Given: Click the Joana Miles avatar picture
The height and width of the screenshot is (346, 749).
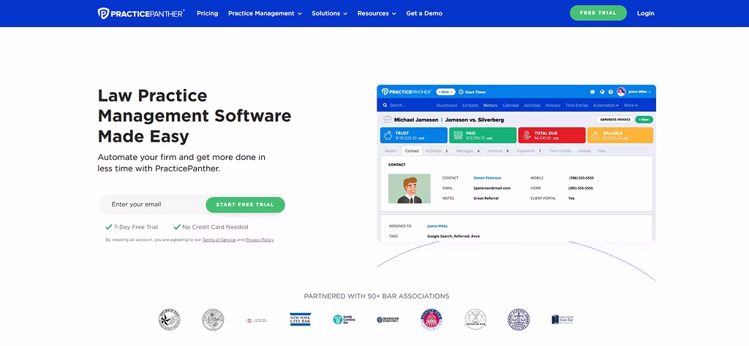Looking at the screenshot, I should [x=621, y=92].
